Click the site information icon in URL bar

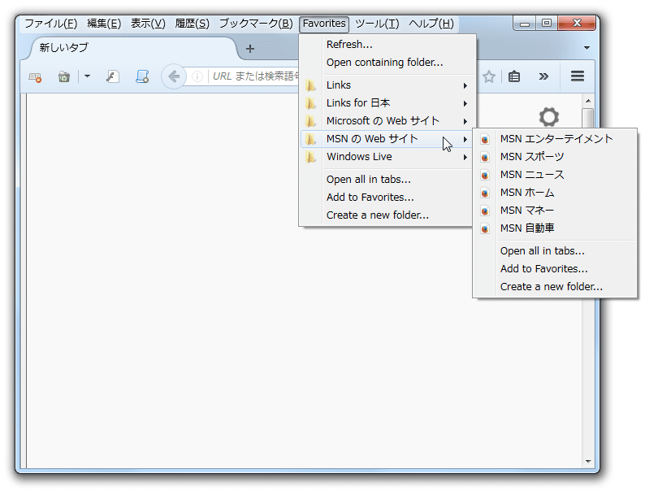197,76
